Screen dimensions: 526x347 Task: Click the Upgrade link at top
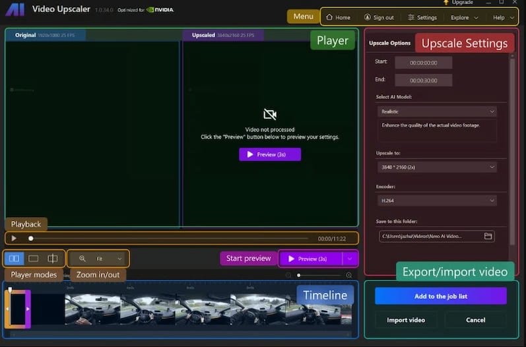458,3
